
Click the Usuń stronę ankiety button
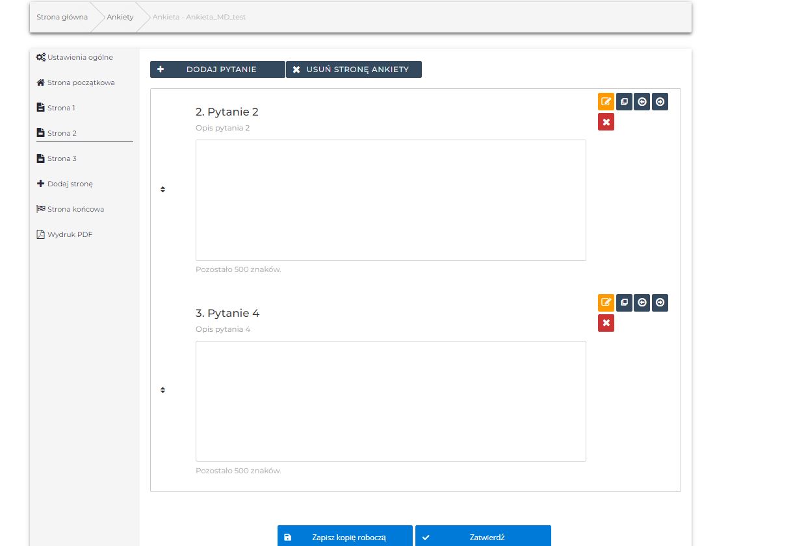(x=354, y=69)
